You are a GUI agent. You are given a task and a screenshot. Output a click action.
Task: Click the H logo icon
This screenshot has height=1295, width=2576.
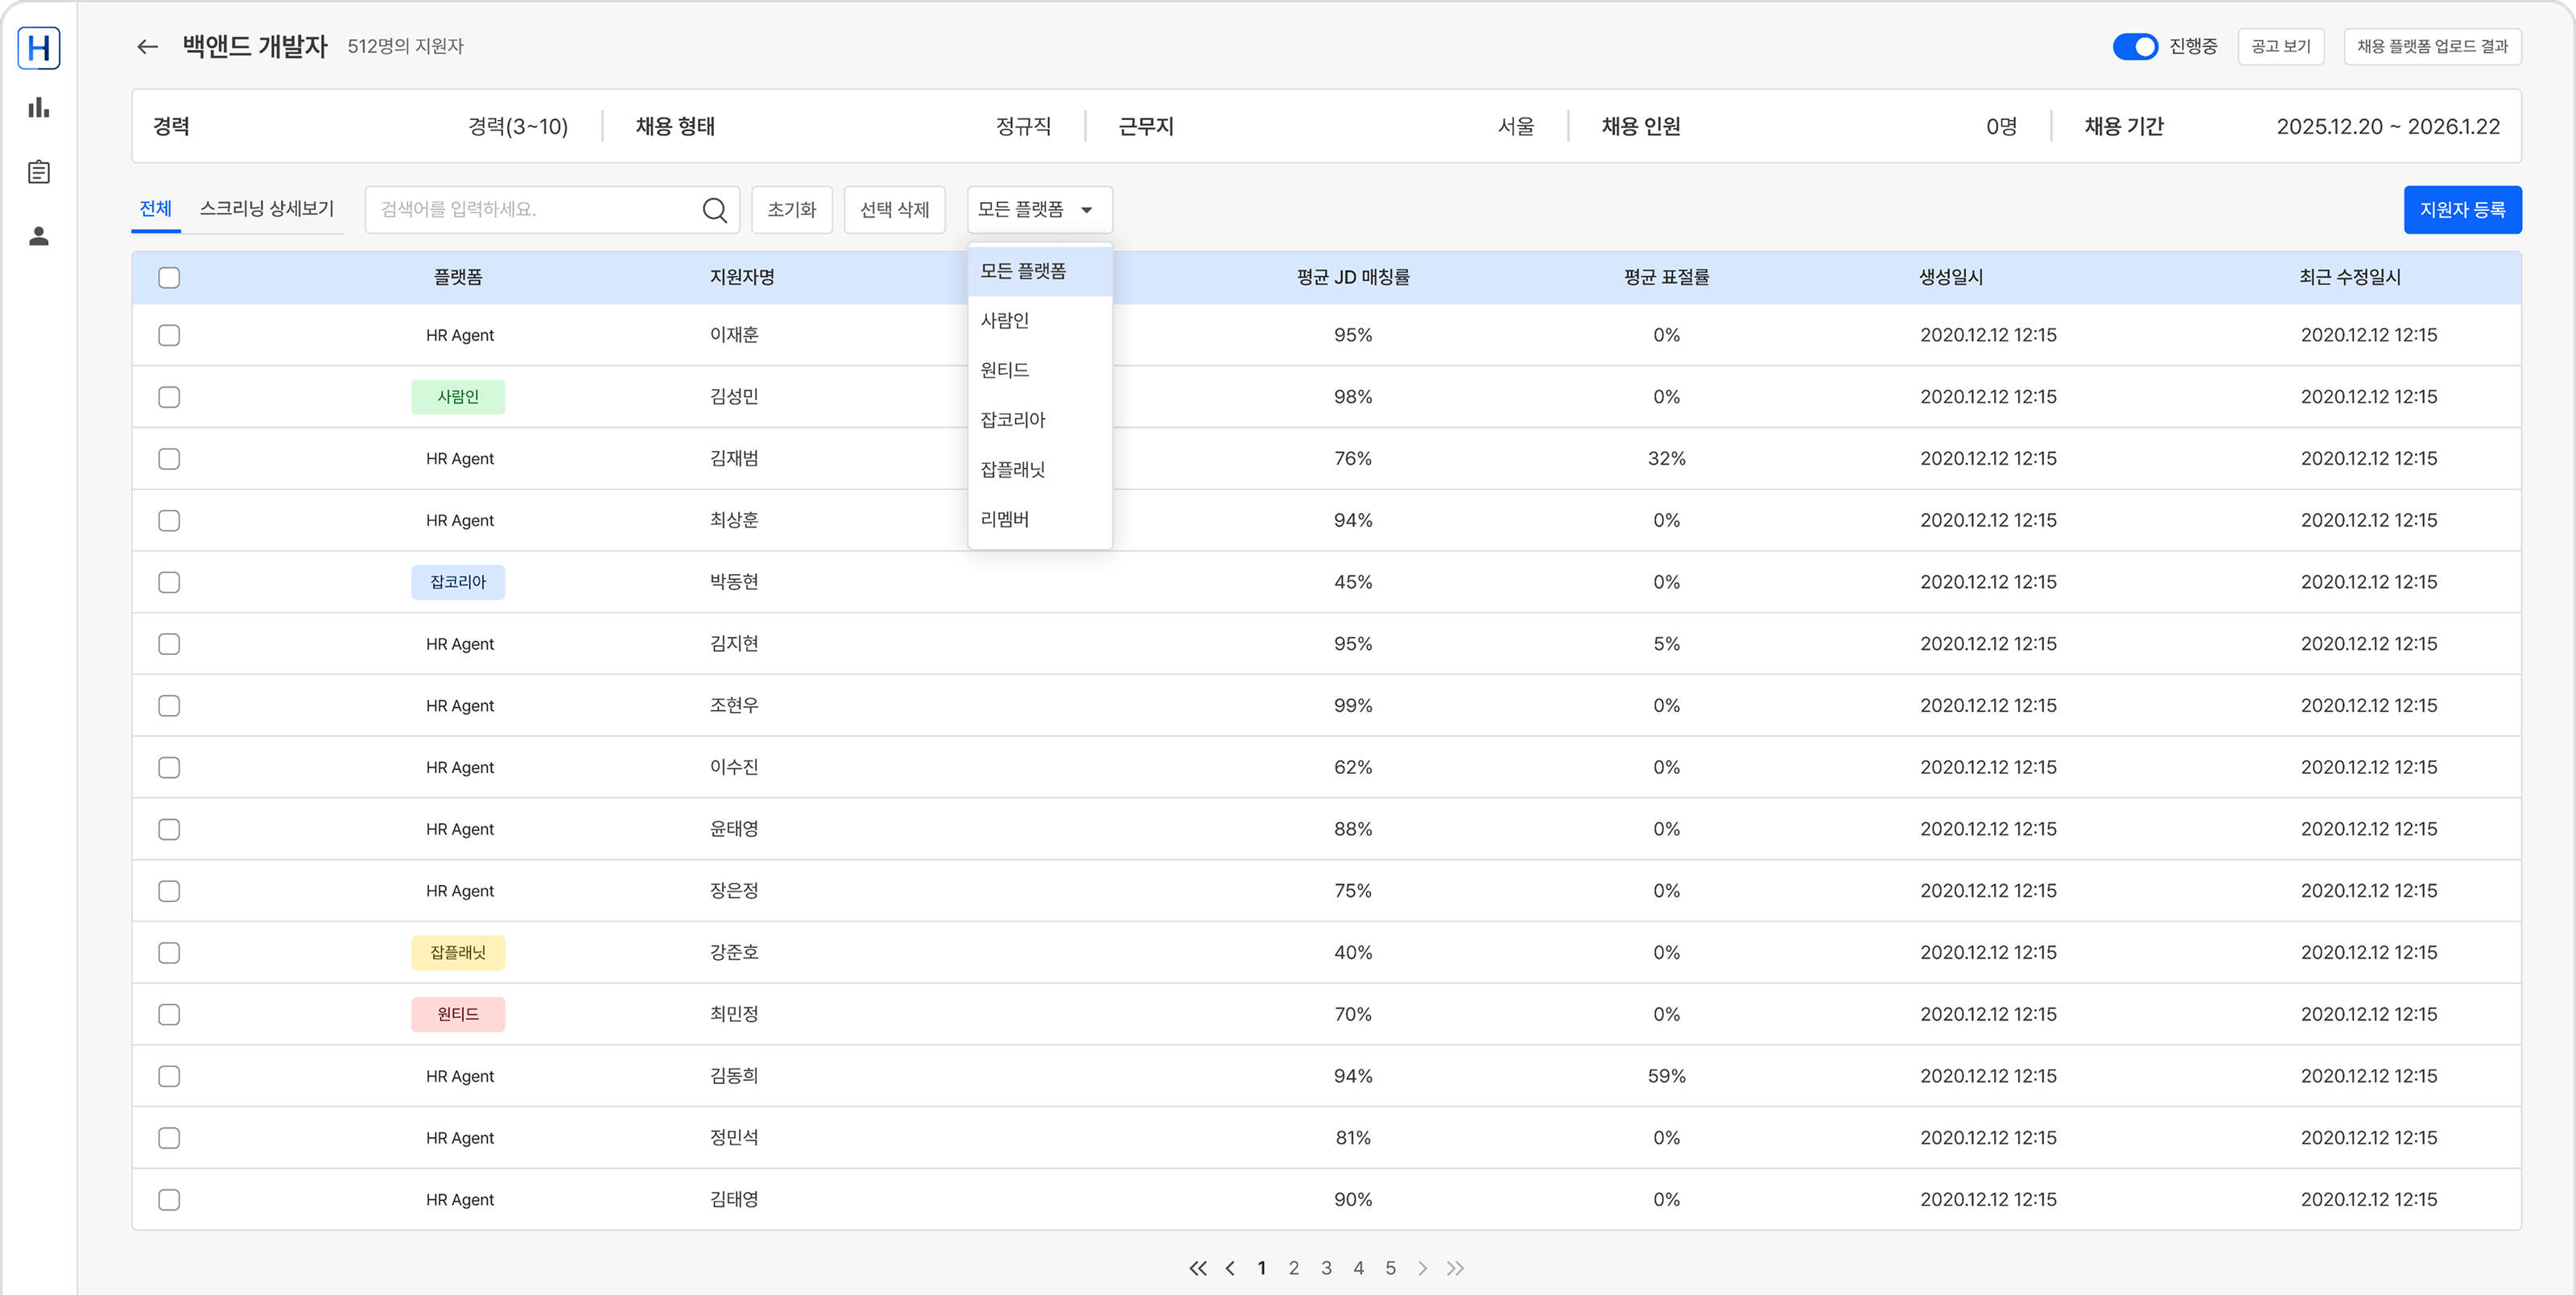(x=39, y=48)
